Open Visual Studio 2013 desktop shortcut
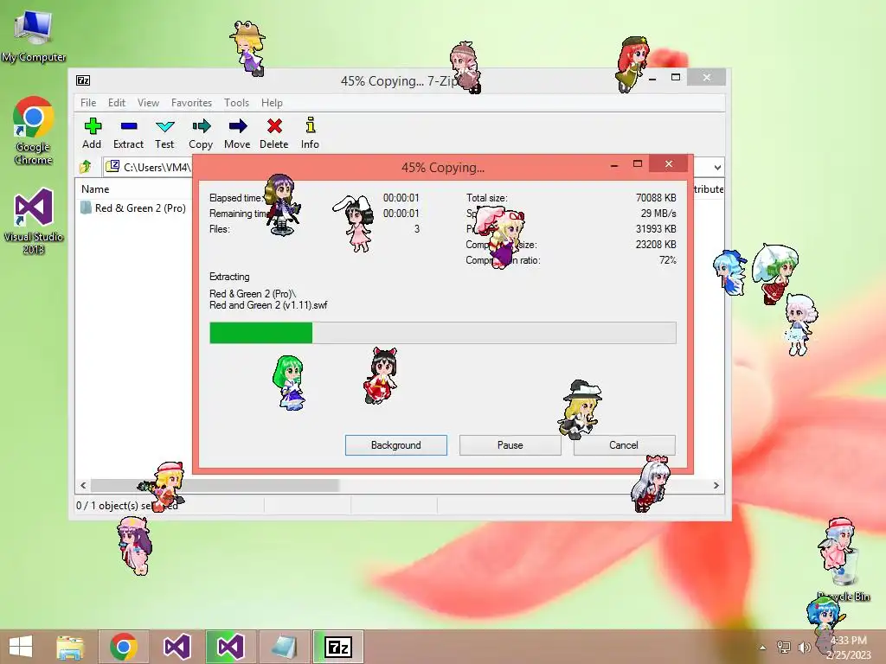Image resolution: width=886 pixels, height=664 pixels. click(x=34, y=221)
